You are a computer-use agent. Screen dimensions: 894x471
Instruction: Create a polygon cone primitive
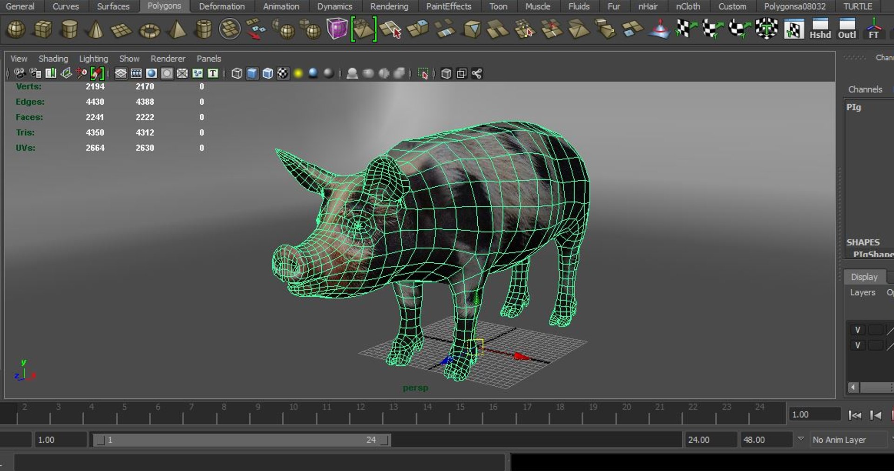(95, 29)
